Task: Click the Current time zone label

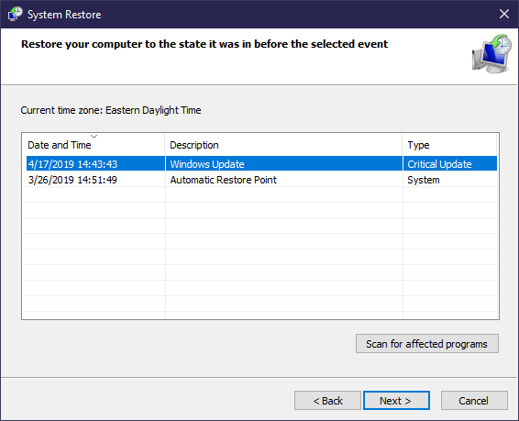Action: 111,110
